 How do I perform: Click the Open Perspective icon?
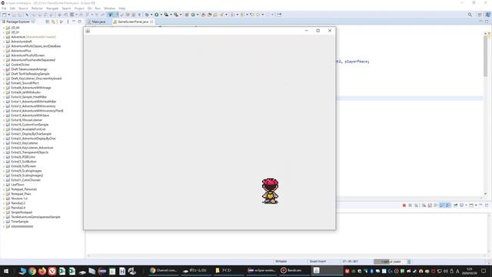pyautogui.click(x=480, y=15)
